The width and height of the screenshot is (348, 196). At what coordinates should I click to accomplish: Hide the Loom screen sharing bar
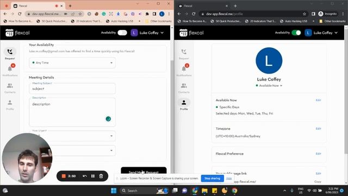point(229,179)
